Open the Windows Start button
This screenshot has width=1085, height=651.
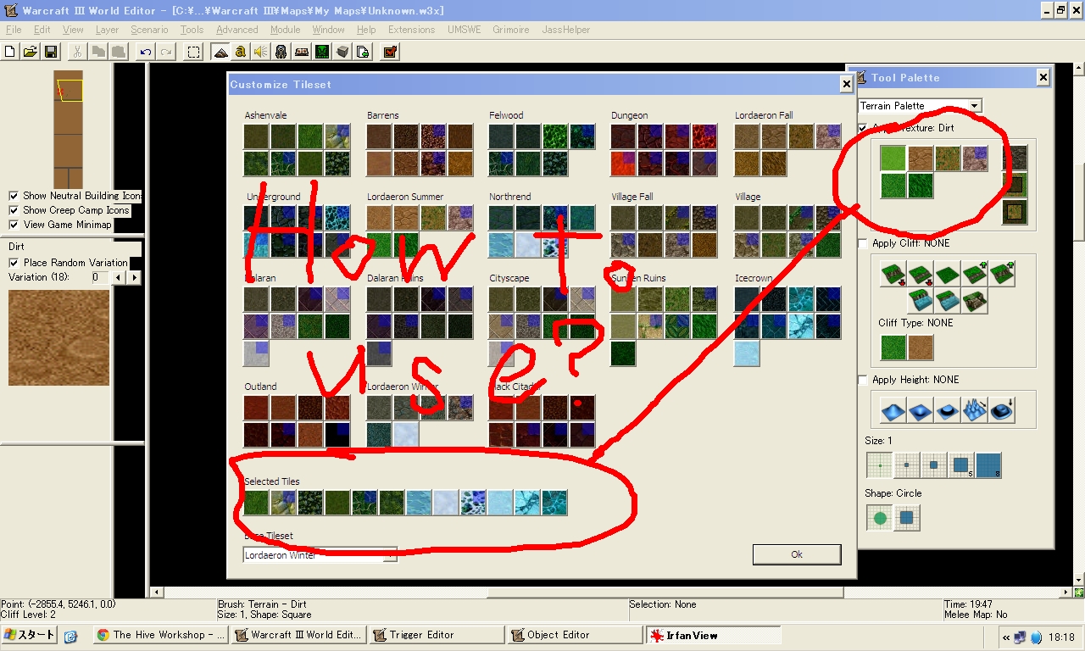30,634
